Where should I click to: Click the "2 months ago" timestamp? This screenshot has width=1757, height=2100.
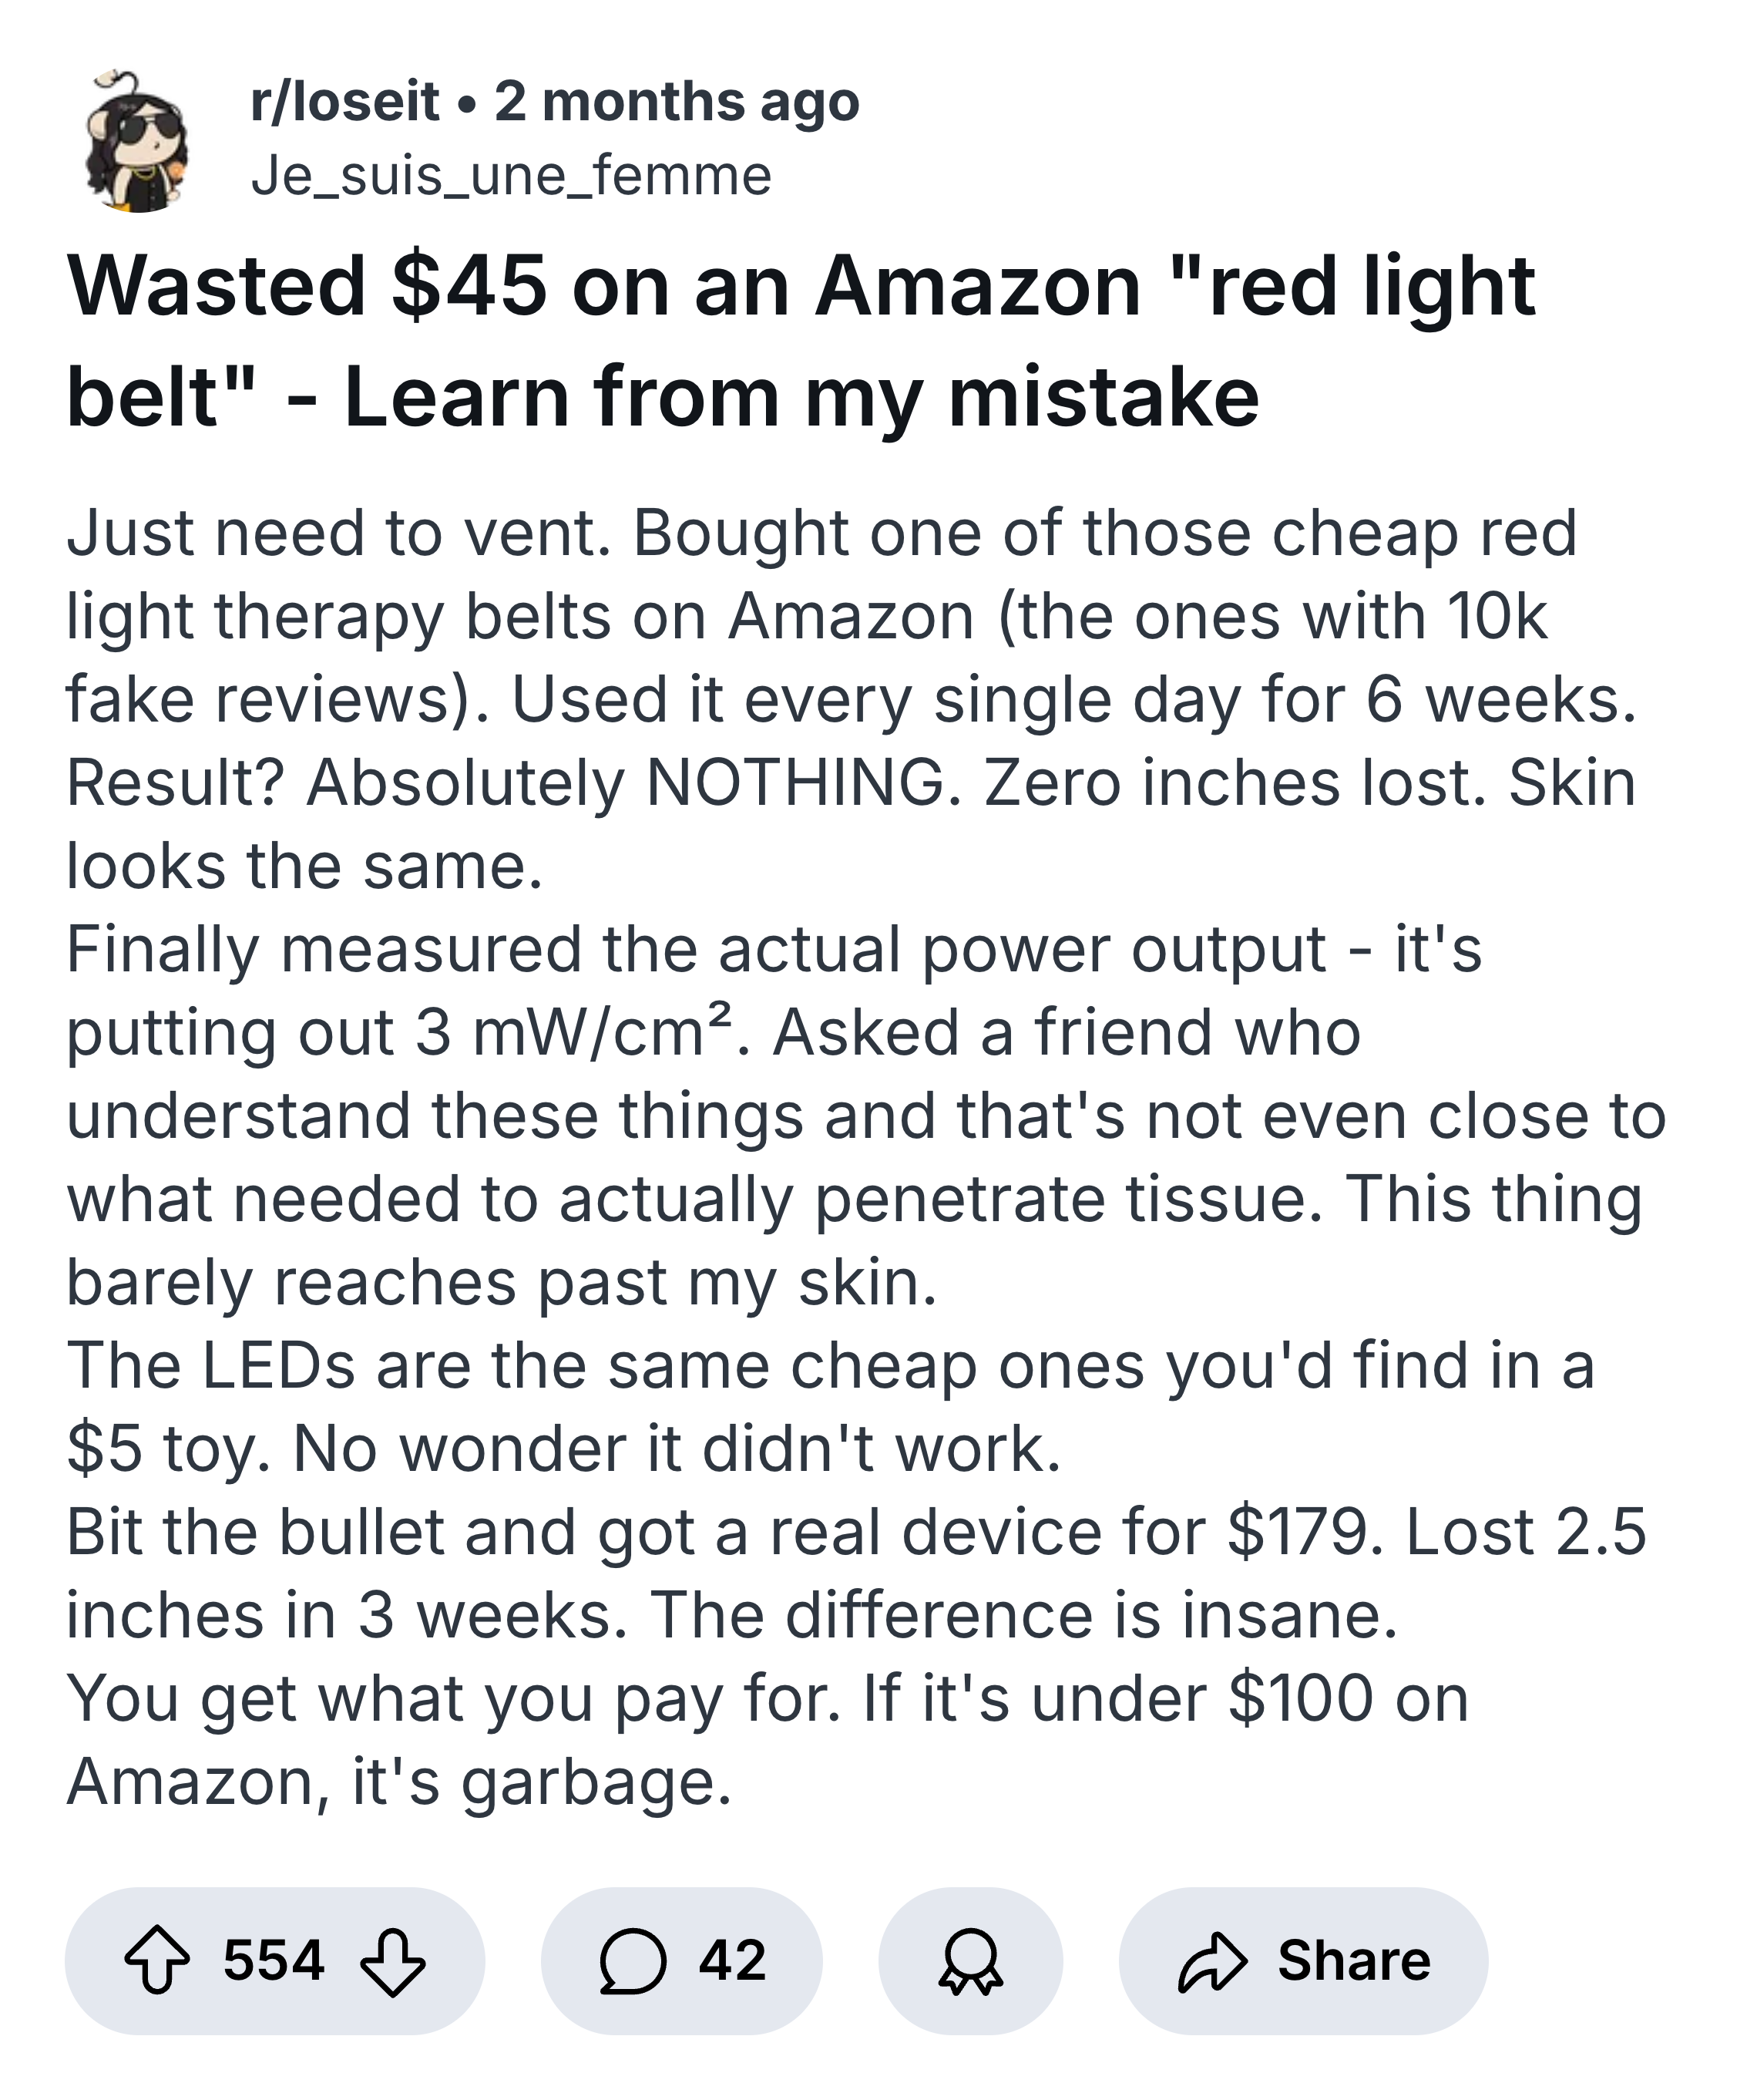pos(677,101)
